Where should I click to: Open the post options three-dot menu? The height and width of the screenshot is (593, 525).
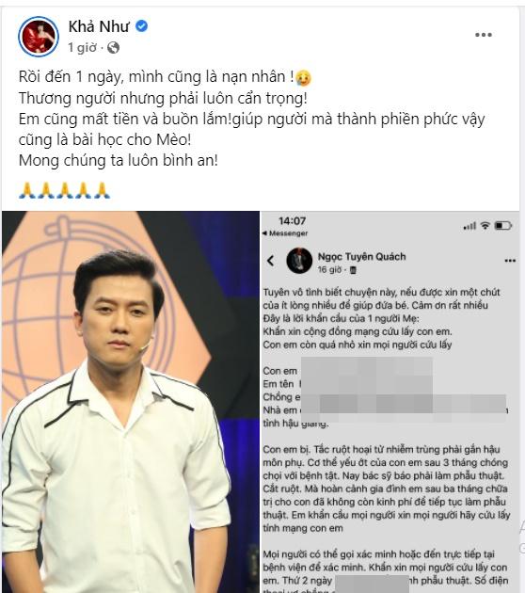click(x=484, y=35)
